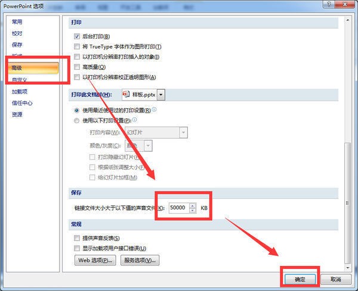Open the 保存 options category
Viewport: 358px width, 291px height.
[17, 45]
